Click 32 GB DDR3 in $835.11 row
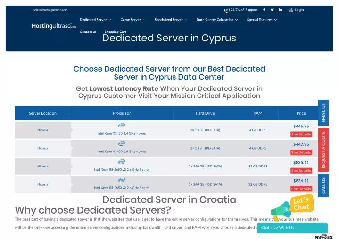Image resolution: width=339 pixels, height=239 pixels. point(258,166)
